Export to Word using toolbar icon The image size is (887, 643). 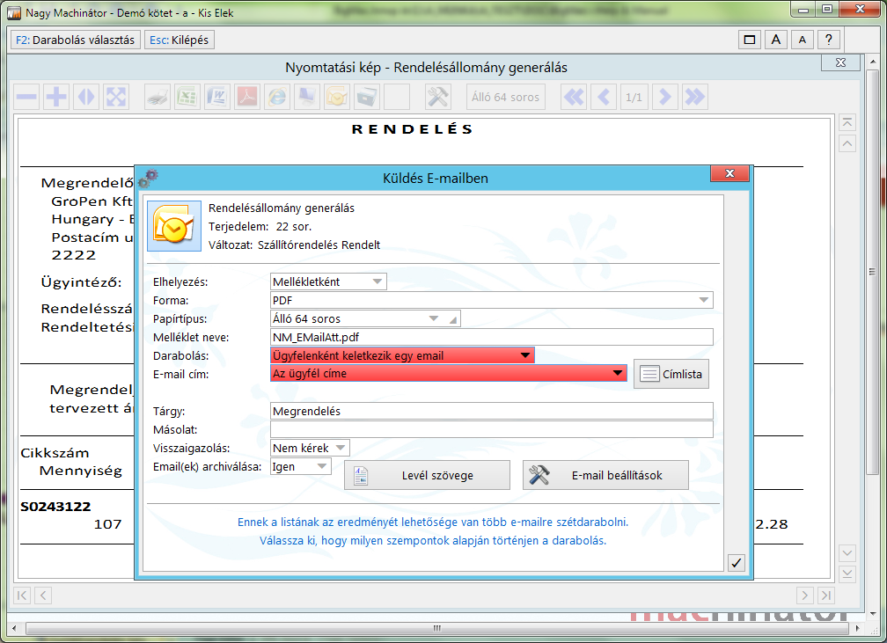pos(217,97)
